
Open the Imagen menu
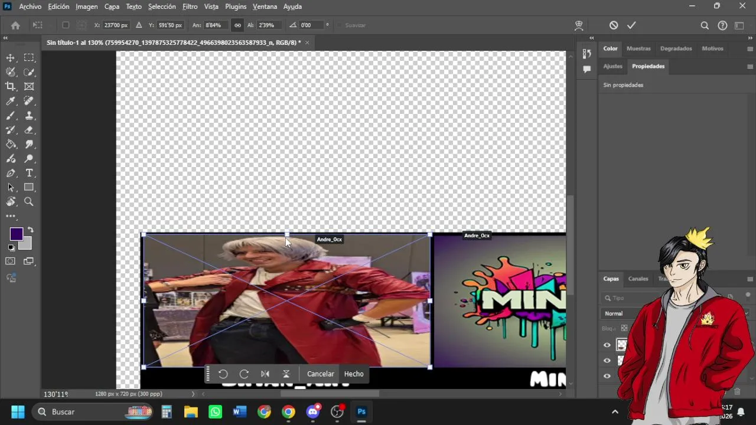87,6
